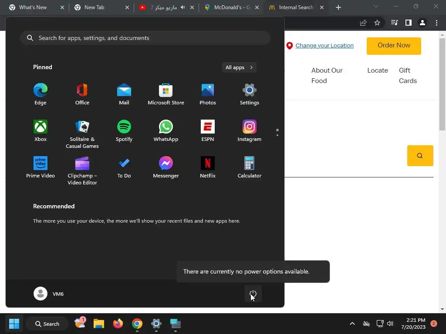Open the Mail app
This screenshot has height=334, width=446.
point(124,94)
